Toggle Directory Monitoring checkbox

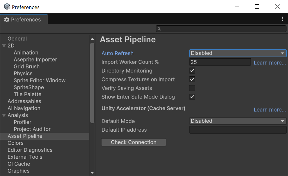(192, 71)
